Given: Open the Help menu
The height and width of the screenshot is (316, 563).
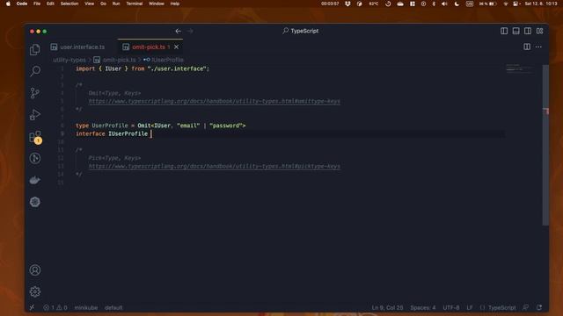Looking at the screenshot, I should pos(175,4).
